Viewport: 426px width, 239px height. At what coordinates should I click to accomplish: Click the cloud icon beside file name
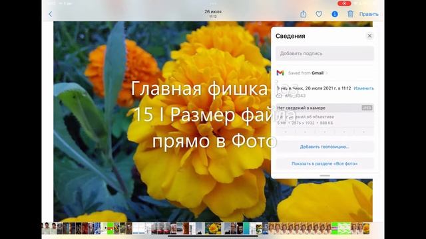[x=280, y=96]
